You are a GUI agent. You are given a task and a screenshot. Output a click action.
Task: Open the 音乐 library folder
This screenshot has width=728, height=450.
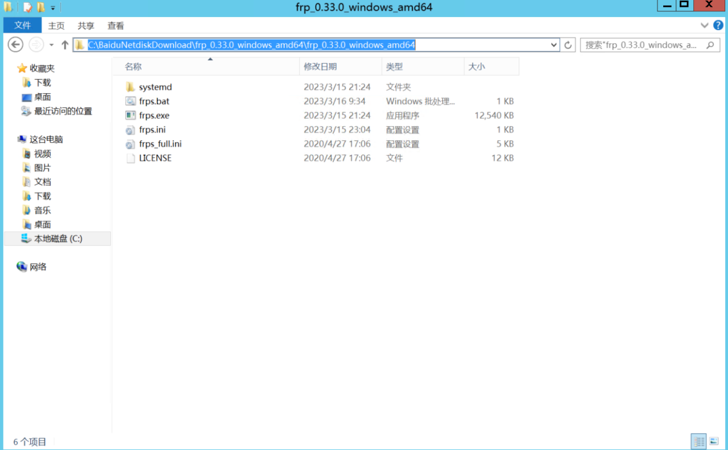[x=43, y=210]
